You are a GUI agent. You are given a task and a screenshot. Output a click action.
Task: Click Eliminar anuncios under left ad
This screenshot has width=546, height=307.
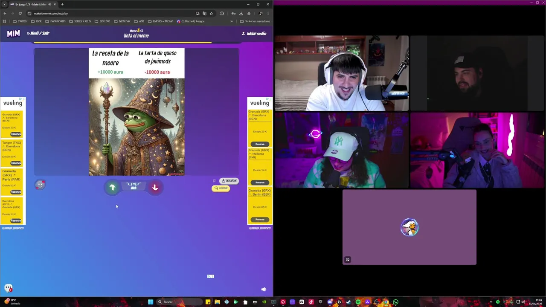coord(13,228)
